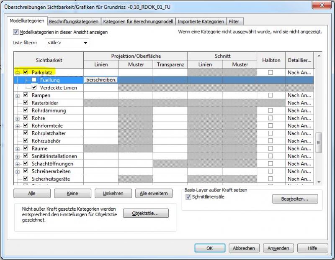The image size is (335, 260).
Task: Disable the Schnittlinienstile checkbox
Action: 188,197
